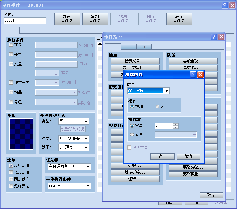Open the 速度 dropdown showing 1/2 倍速
The width and height of the screenshot is (237, 209).
coord(74,139)
